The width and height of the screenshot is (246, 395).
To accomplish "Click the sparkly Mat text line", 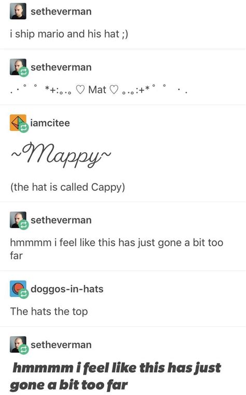I will 99,90.
